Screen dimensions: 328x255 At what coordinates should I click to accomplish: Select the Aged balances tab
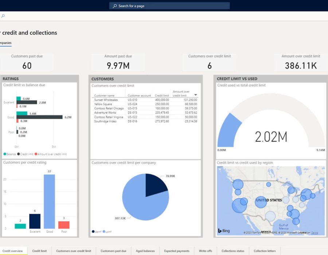click(145, 251)
